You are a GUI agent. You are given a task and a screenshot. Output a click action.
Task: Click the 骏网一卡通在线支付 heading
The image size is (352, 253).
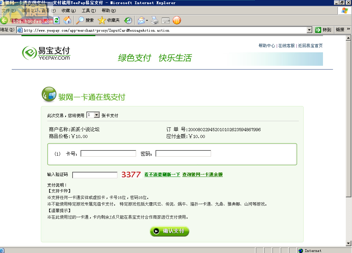pyautogui.click(x=92, y=97)
